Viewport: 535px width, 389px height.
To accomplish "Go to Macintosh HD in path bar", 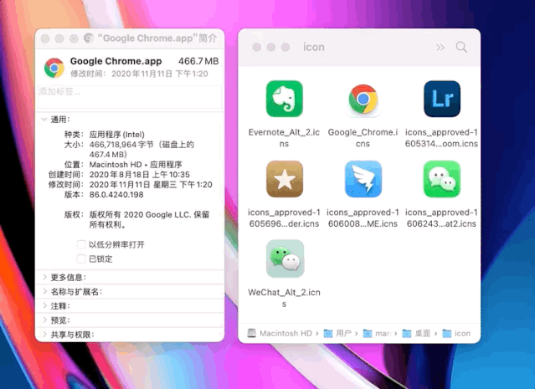I will (x=280, y=333).
